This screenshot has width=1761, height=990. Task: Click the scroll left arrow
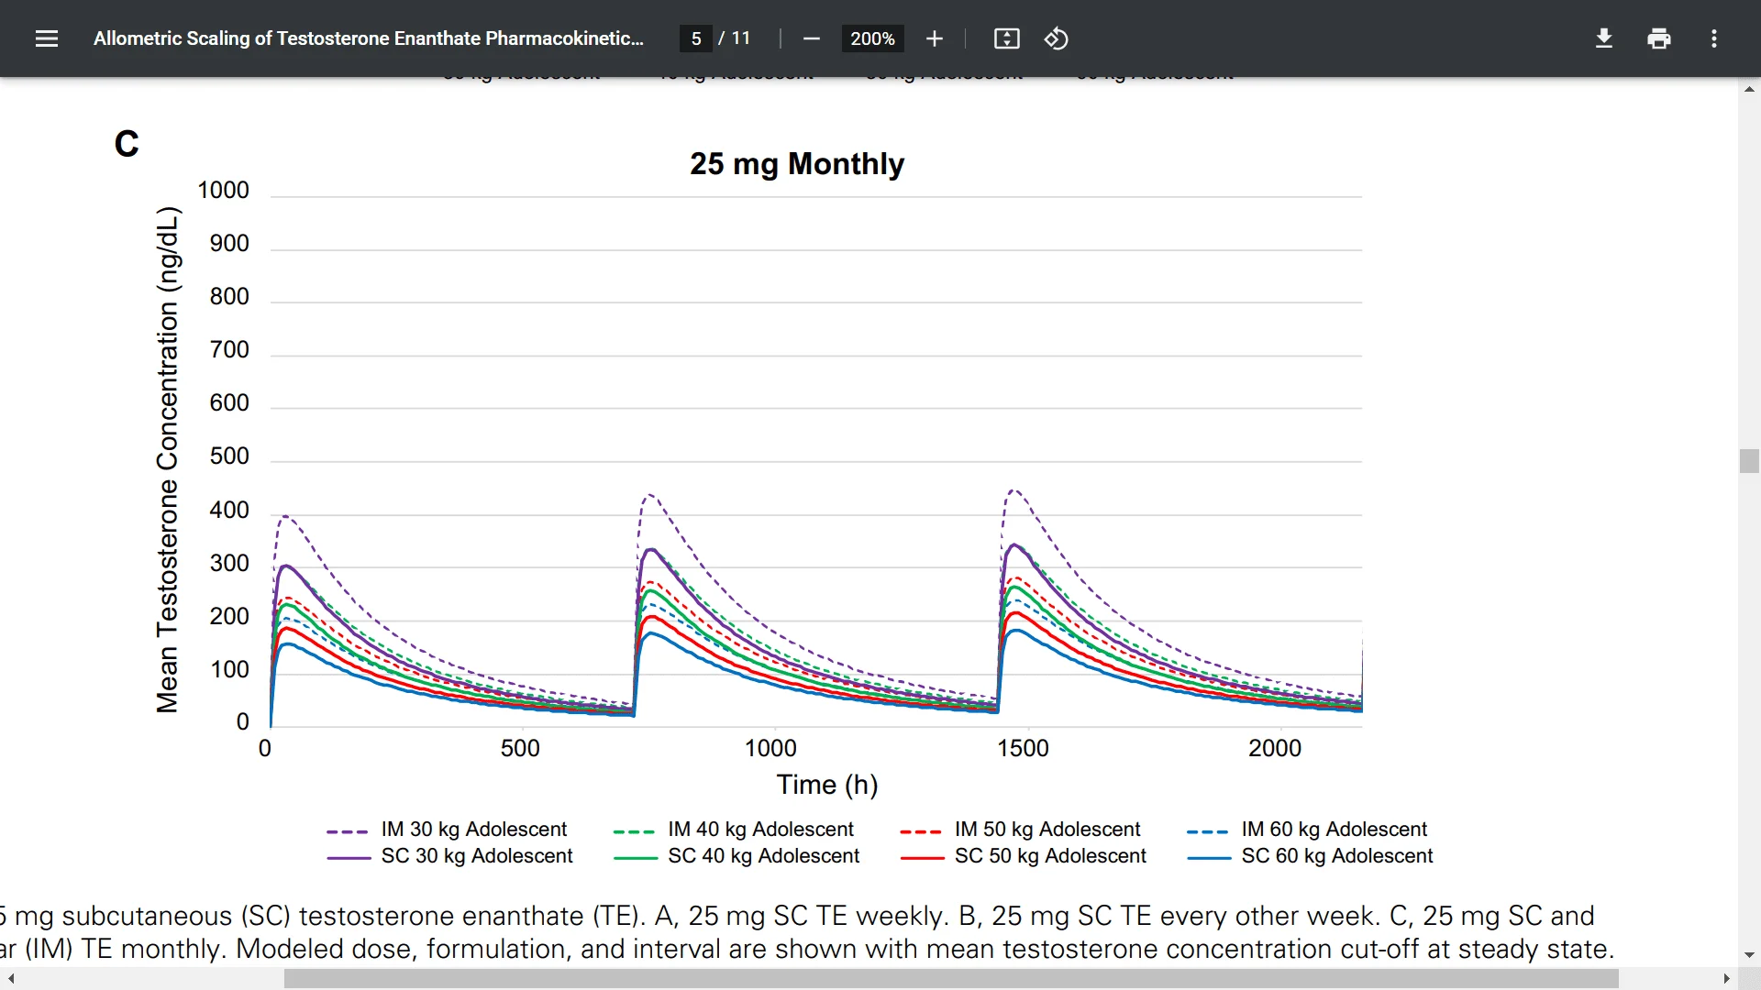click(x=11, y=979)
